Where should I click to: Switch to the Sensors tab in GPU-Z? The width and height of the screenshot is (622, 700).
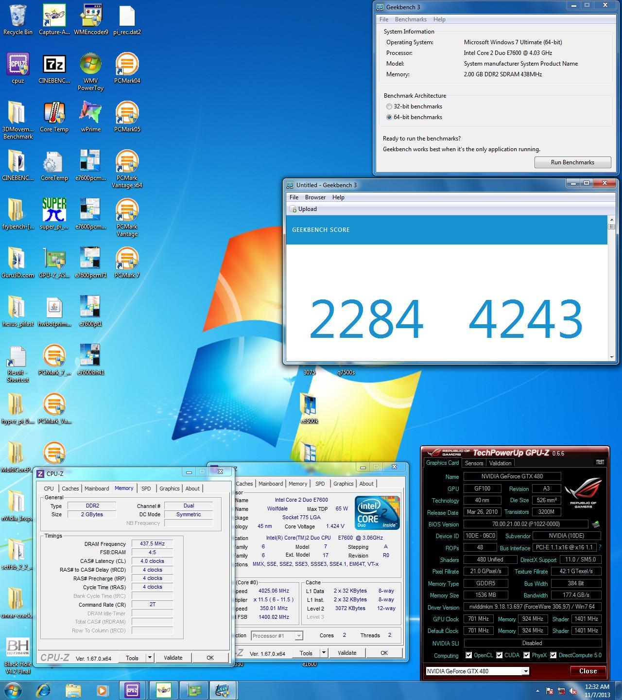[x=474, y=463]
